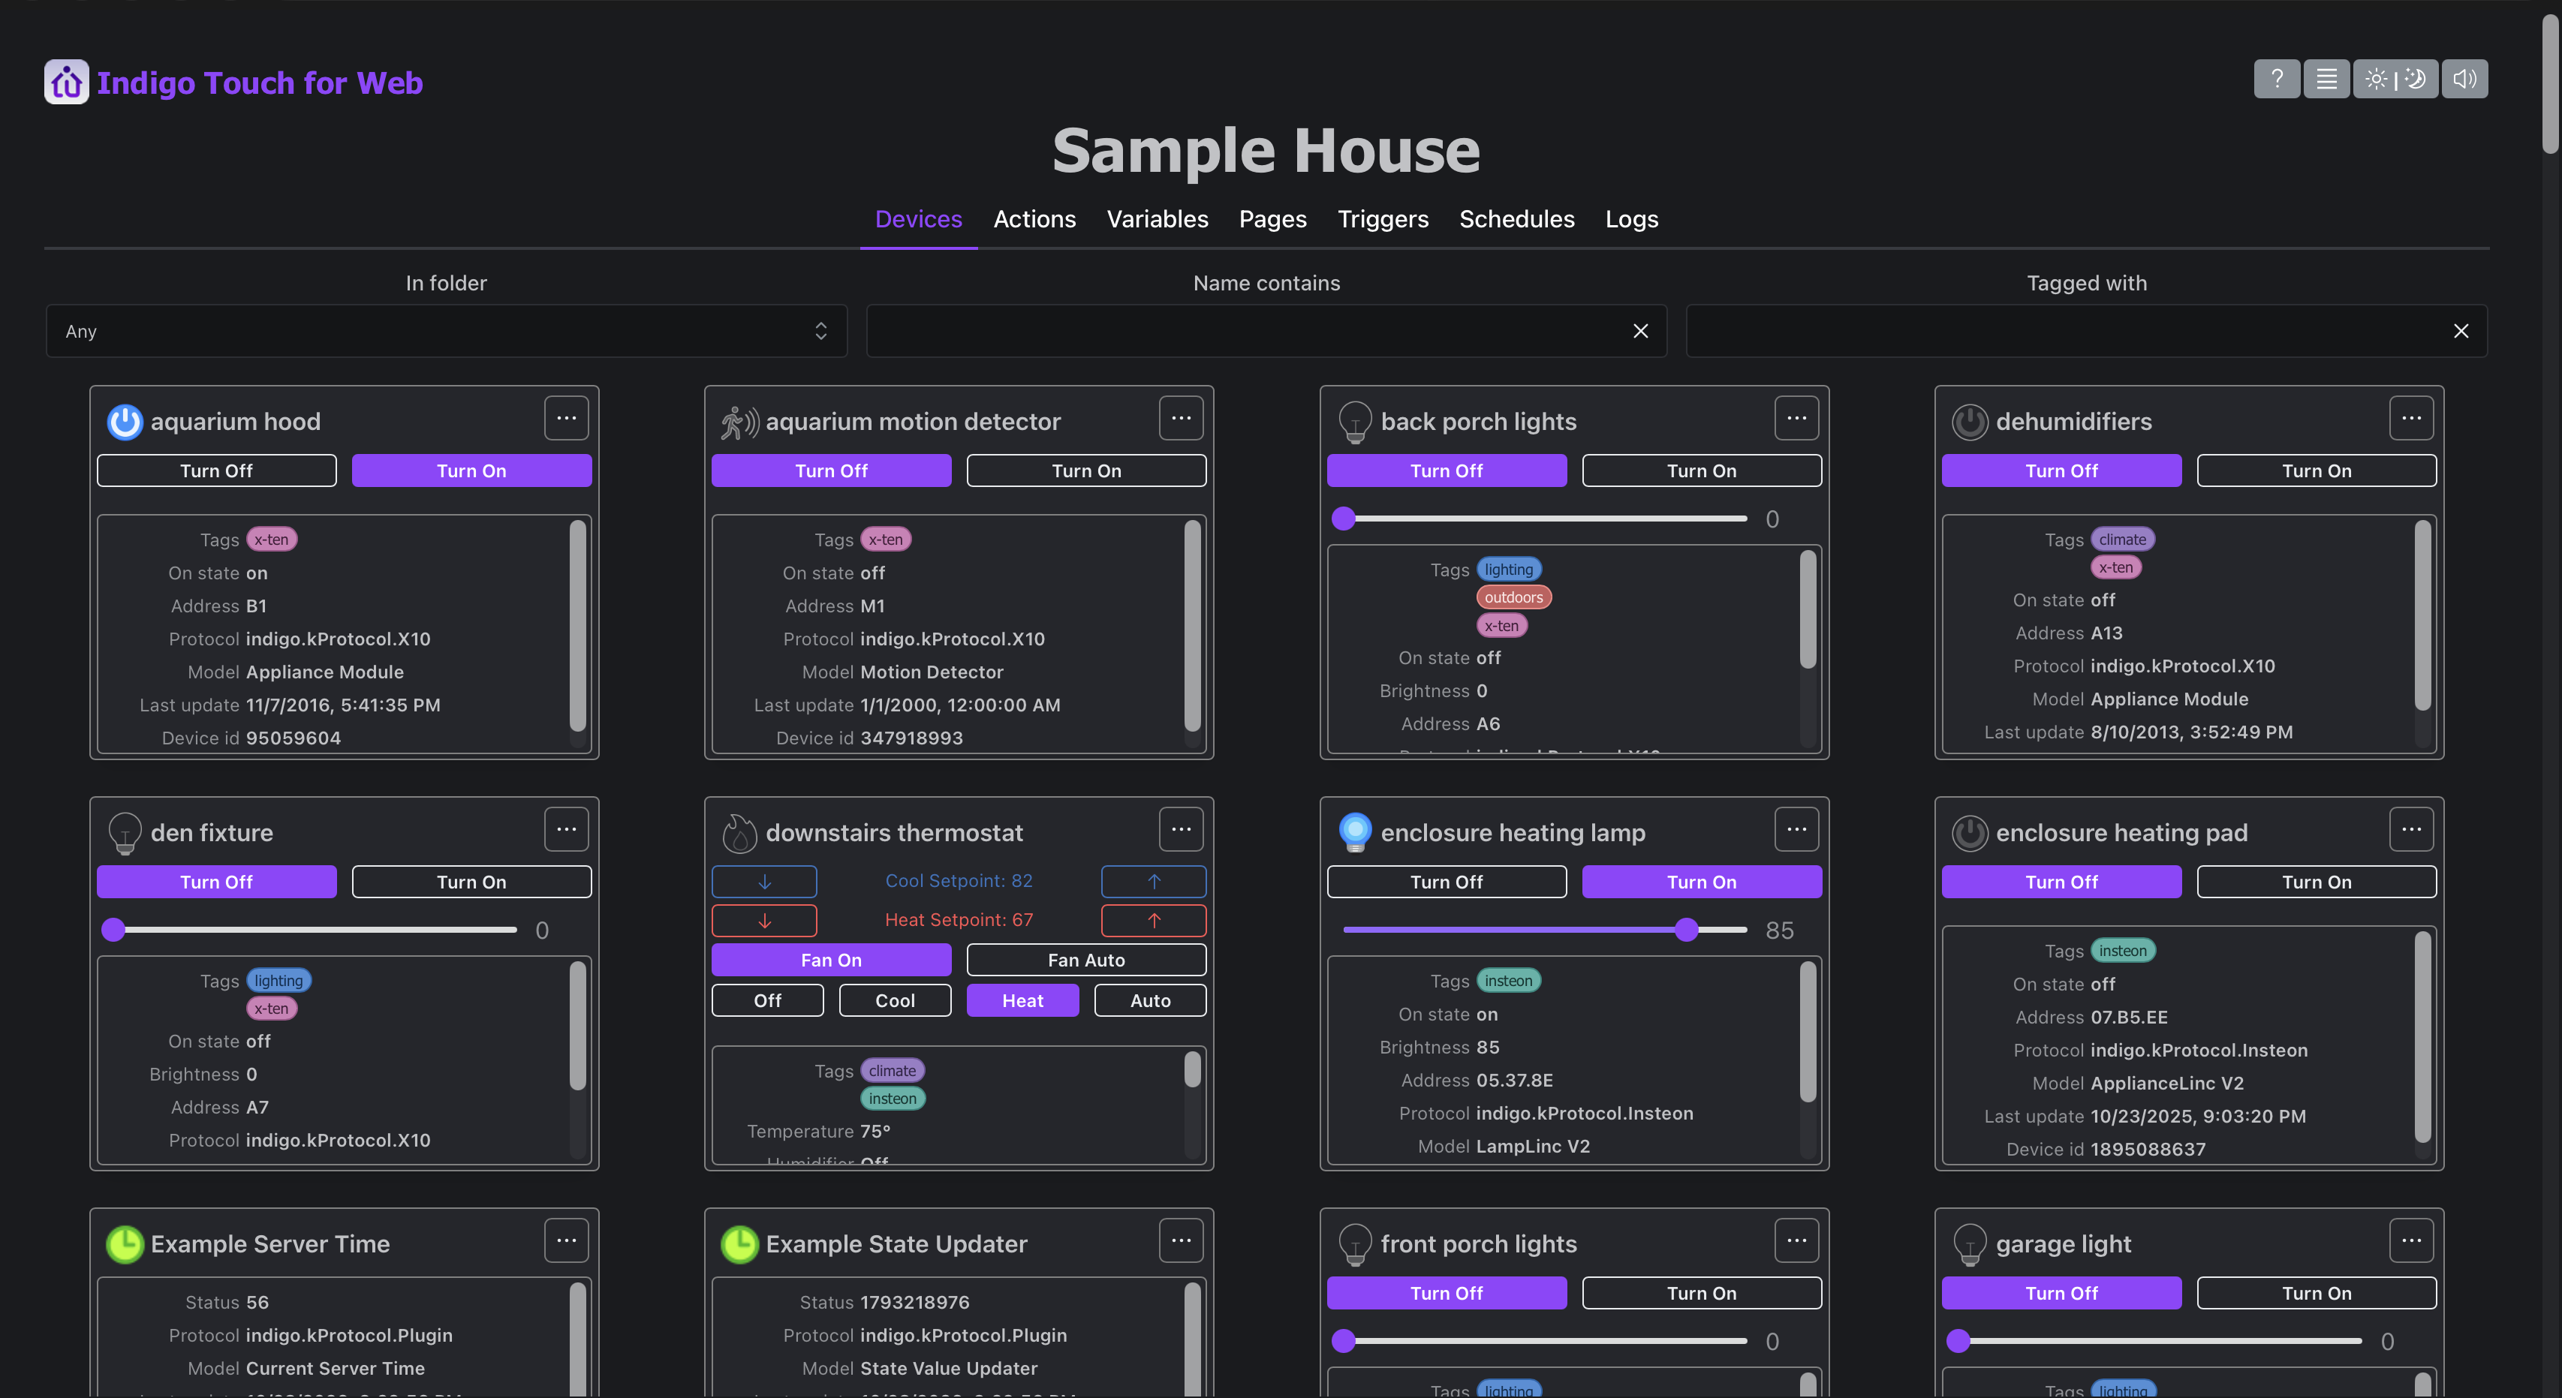Screen dimensions: 2562x1398
Task: Click the dehumidifiers power icon
Action: (x=1969, y=422)
